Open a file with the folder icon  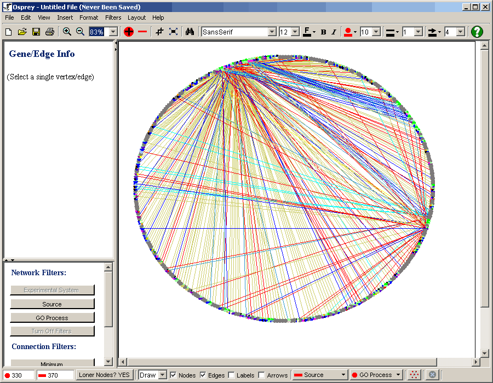(22, 32)
